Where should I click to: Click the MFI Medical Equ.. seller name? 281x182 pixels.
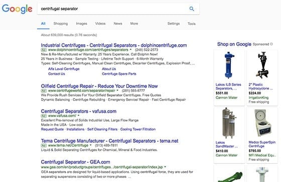click(x=262, y=155)
